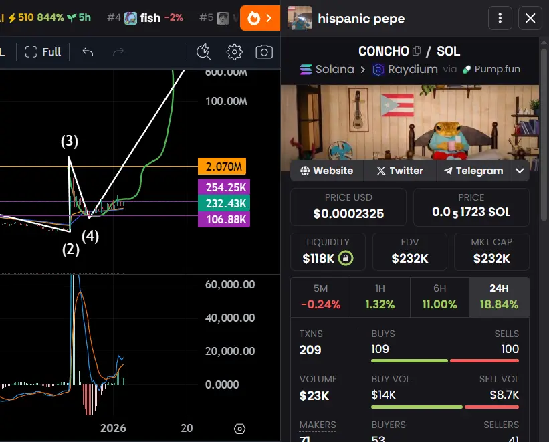Screen dimensions: 549x442
Task: Click the hispanic pepe avatar image
Action: pos(300,18)
